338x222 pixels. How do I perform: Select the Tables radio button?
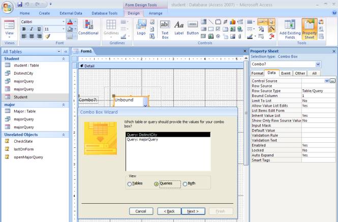coord(130,184)
